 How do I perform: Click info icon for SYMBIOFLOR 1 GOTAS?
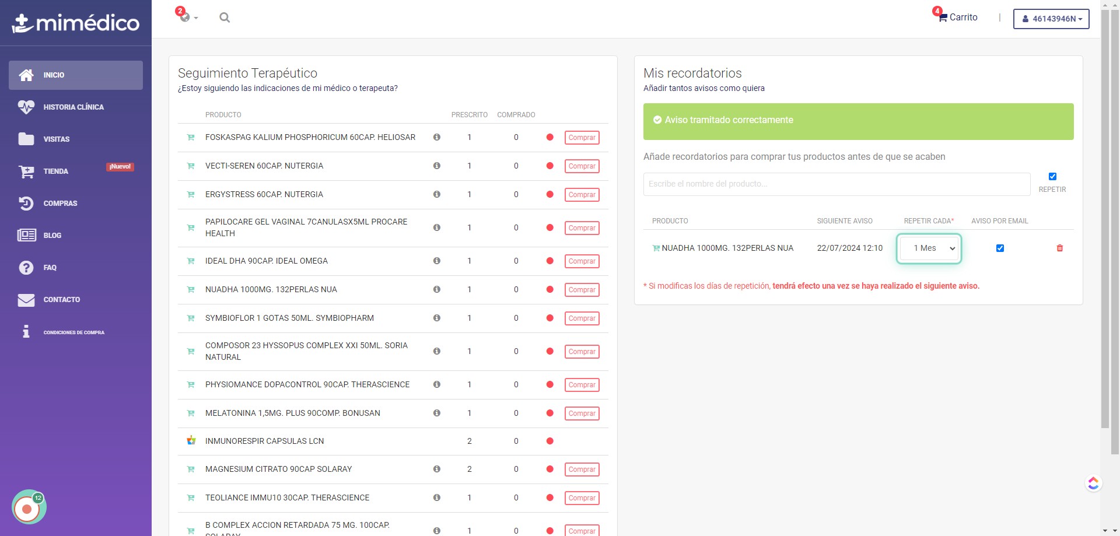[436, 318]
